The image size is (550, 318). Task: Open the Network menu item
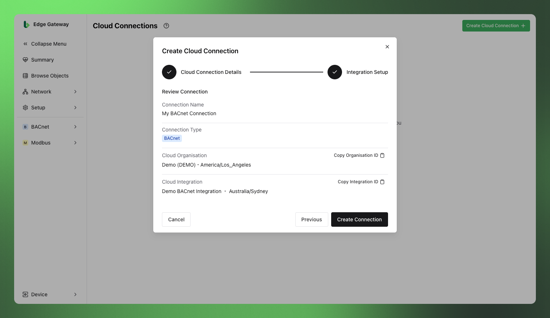point(50,92)
